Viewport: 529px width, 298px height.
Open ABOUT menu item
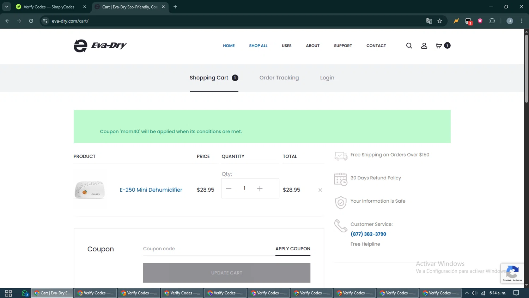pos(313,46)
